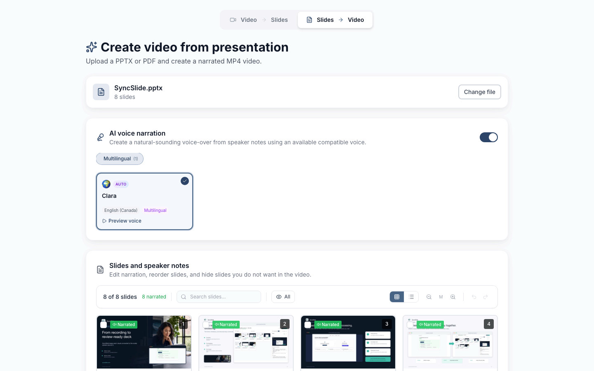
Task: Switch to grid view of slides
Action: coord(397,297)
